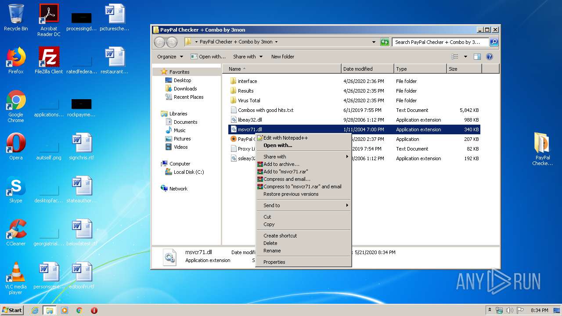
Task: Open the Start menu
Action: pyautogui.click(x=12, y=310)
